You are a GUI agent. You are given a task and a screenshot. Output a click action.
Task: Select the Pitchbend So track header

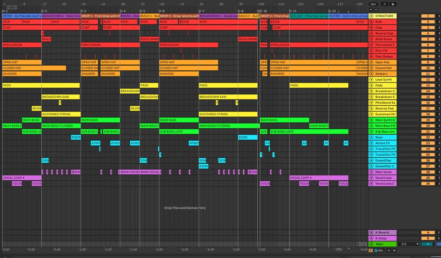click(x=382, y=103)
